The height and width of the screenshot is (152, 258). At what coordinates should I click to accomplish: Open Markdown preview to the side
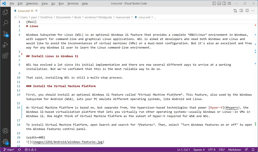point(241,11)
